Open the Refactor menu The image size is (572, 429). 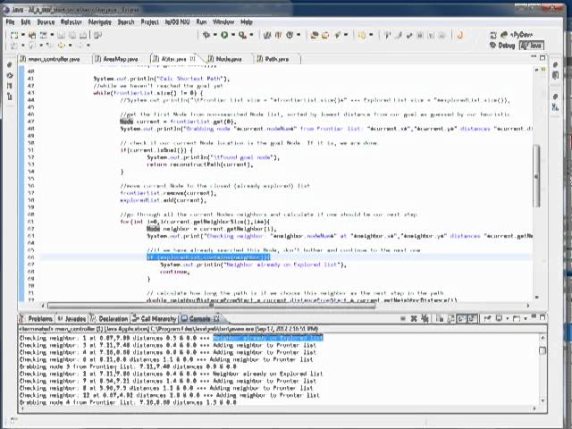[x=71, y=21]
